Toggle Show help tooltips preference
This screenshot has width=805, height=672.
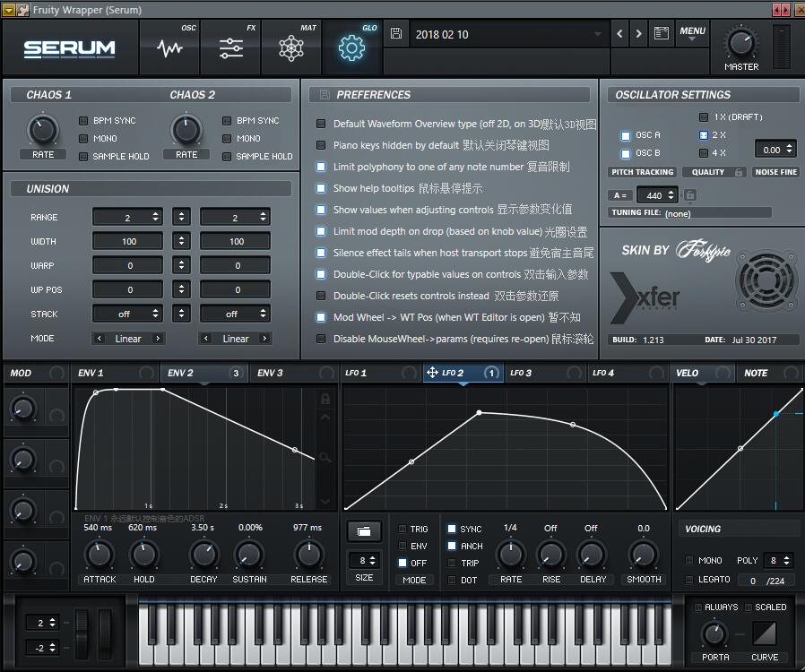pos(321,188)
